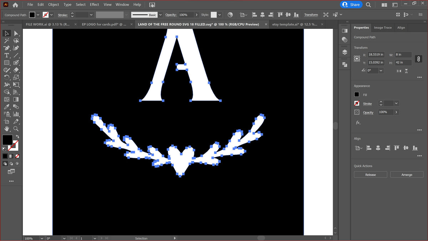The width and height of the screenshot is (428, 241).
Task: Select the Rotate tool
Action: 7,77
